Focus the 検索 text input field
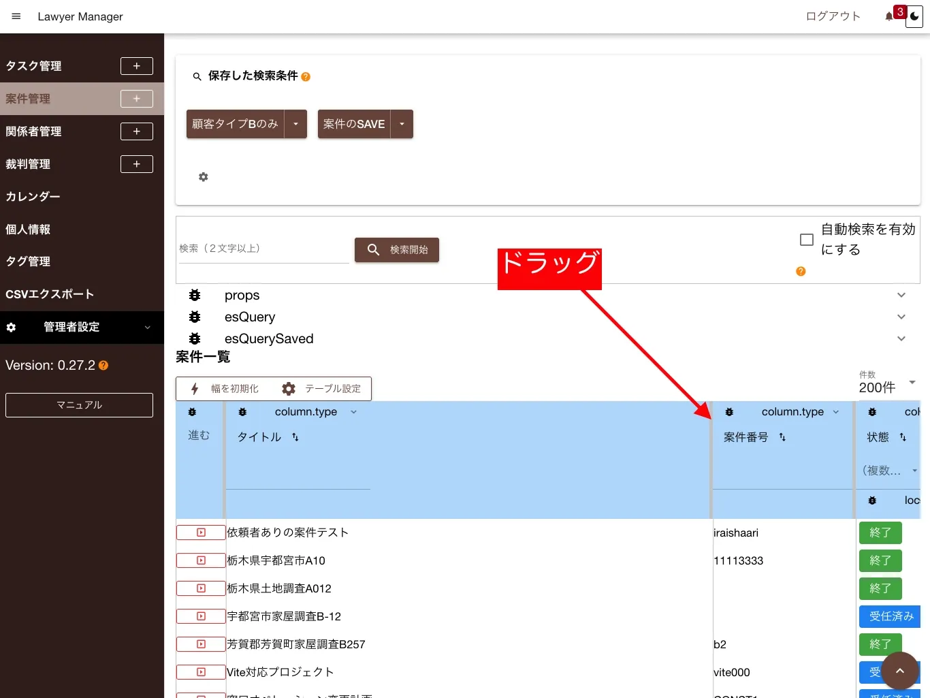930x698 pixels. (x=264, y=249)
